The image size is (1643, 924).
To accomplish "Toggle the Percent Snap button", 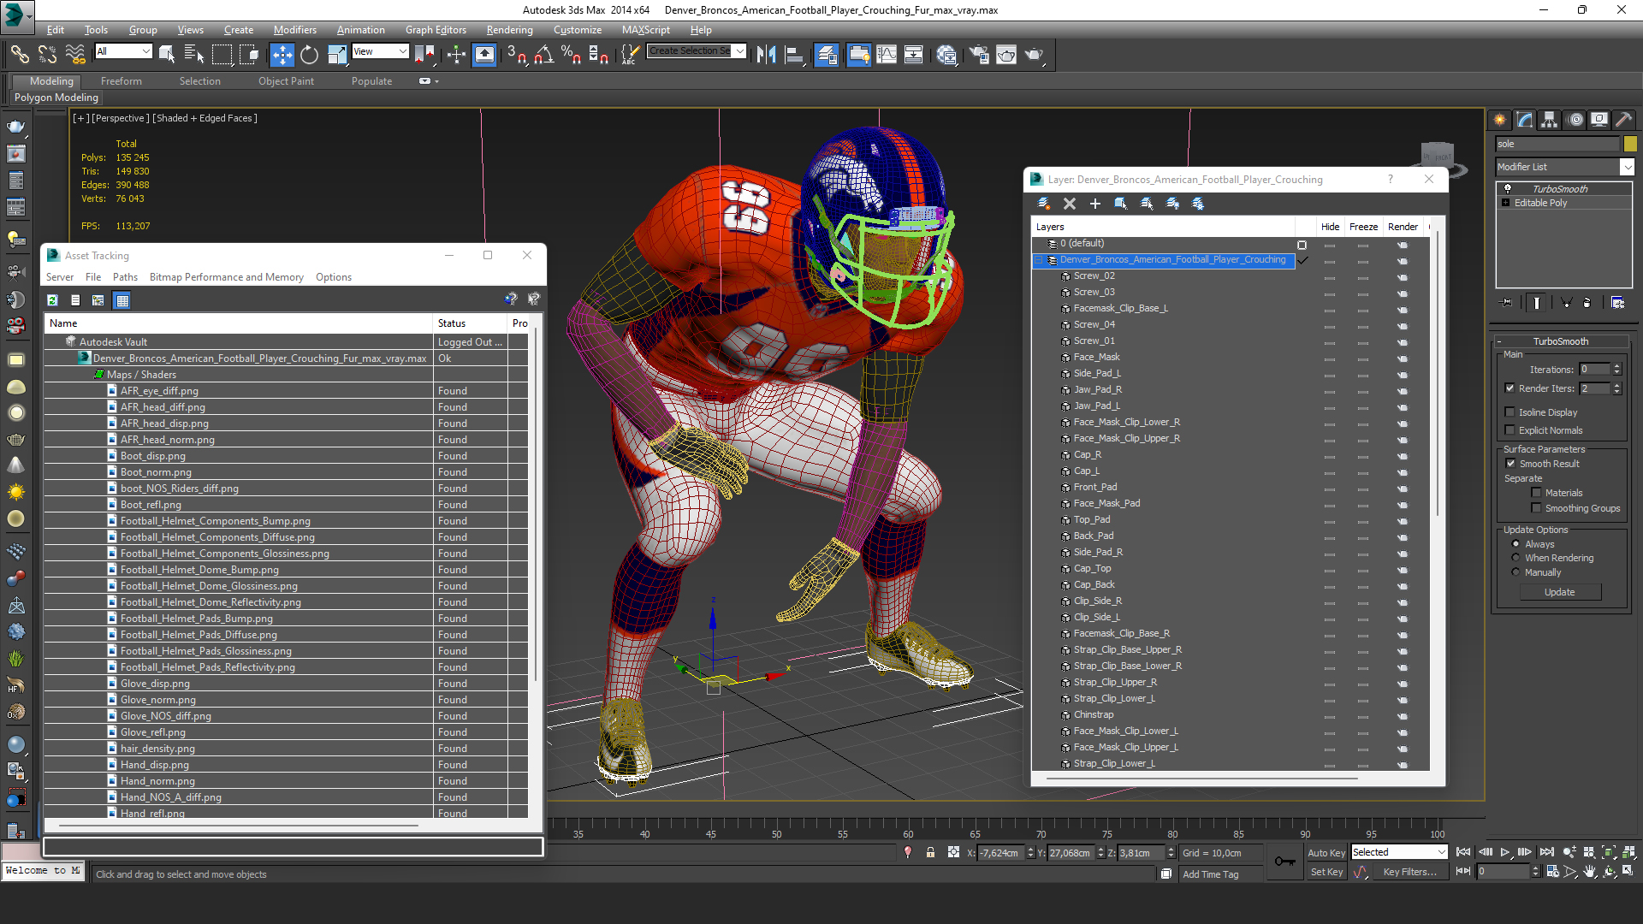I will 571,55.
